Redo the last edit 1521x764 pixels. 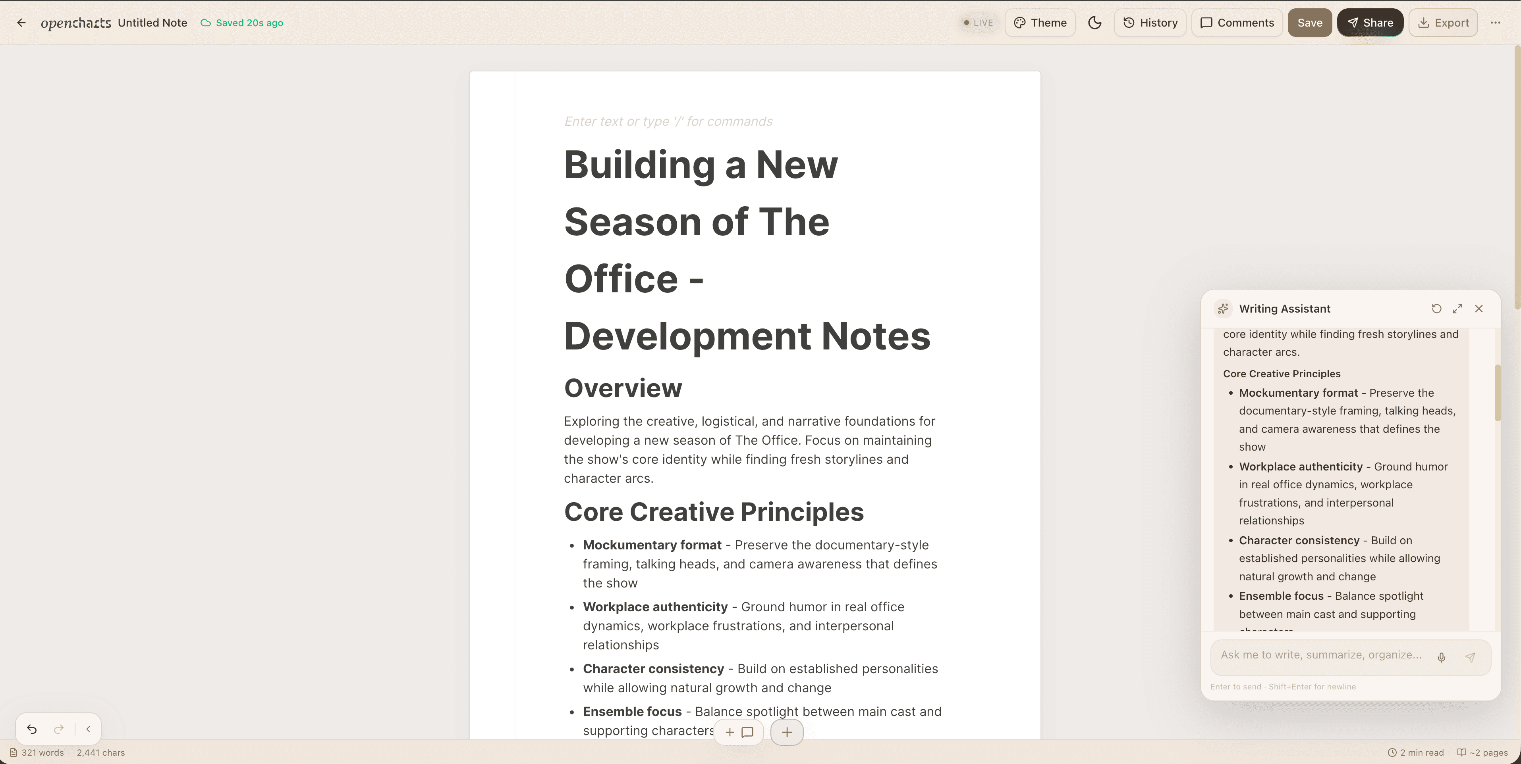(58, 729)
